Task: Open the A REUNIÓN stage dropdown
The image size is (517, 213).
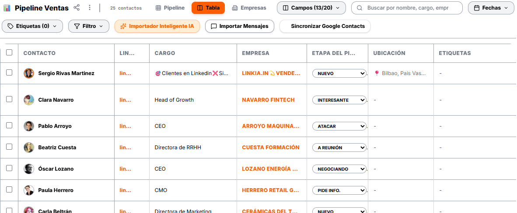Action: 339,148
